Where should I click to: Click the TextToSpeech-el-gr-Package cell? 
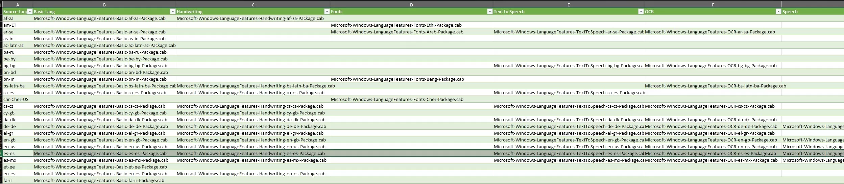[x=569, y=133]
